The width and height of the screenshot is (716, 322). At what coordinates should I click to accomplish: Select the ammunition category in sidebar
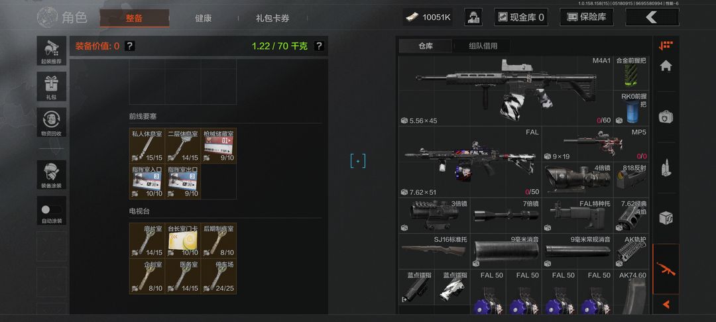pyautogui.click(x=666, y=168)
